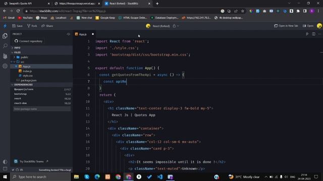
Task: Open Windows Start menu
Action: point(5,176)
